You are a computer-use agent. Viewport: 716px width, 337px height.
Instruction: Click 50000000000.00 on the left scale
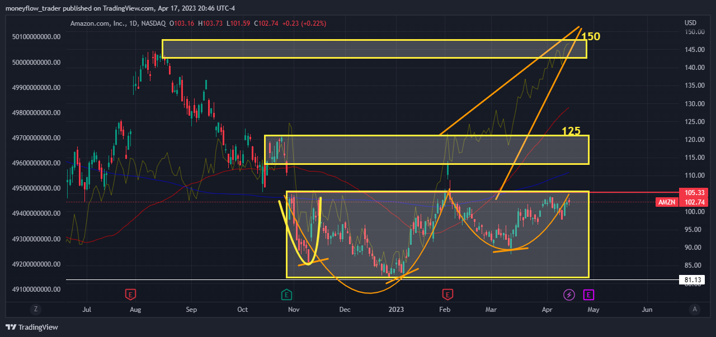pos(36,62)
